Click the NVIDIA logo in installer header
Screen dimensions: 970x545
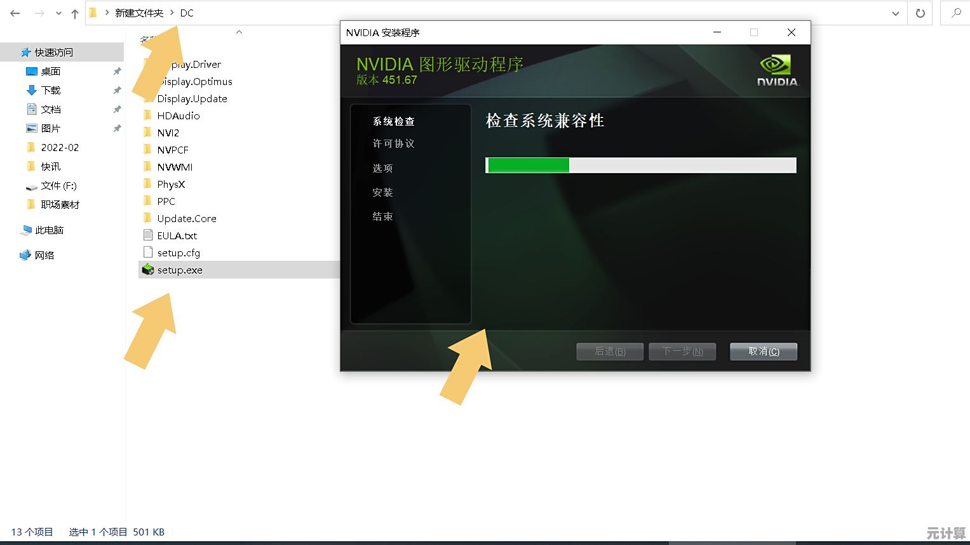(x=776, y=70)
